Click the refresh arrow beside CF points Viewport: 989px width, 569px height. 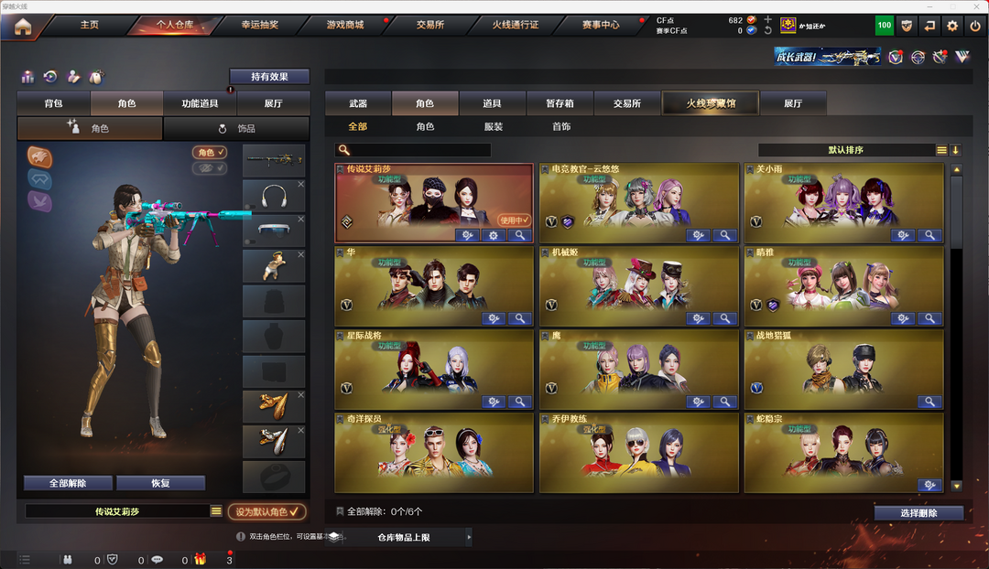pos(767,30)
